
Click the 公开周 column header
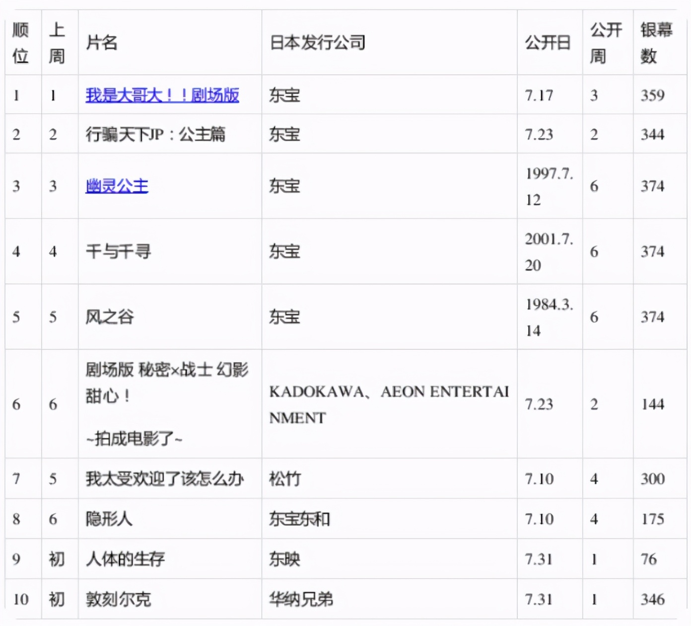pyautogui.click(x=606, y=43)
